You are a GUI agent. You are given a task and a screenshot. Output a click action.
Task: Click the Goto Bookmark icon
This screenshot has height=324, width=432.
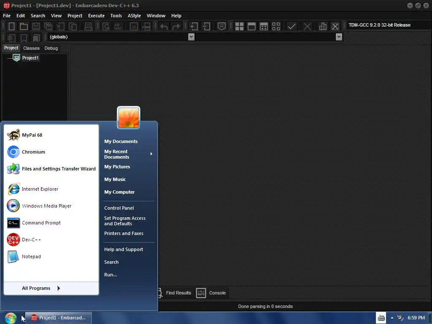pyautogui.click(x=36, y=38)
